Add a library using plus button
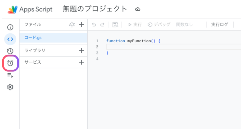This screenshot has width=244, height=132. click(82, 50)
